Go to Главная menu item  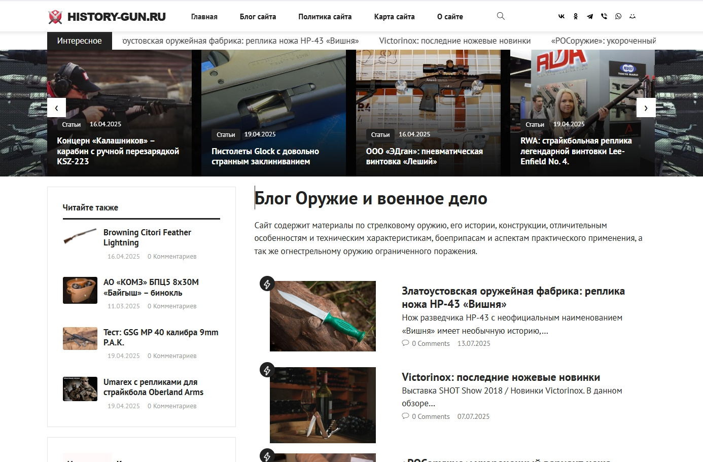[x=204, y=17]
